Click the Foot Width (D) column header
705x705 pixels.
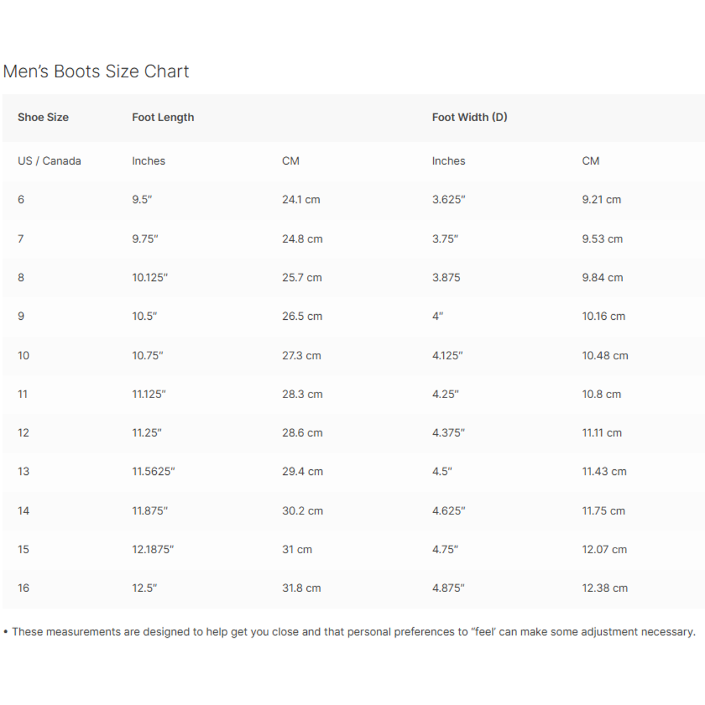click(469, 117)
